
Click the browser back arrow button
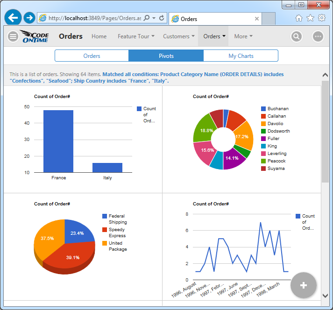pos(13,18)
